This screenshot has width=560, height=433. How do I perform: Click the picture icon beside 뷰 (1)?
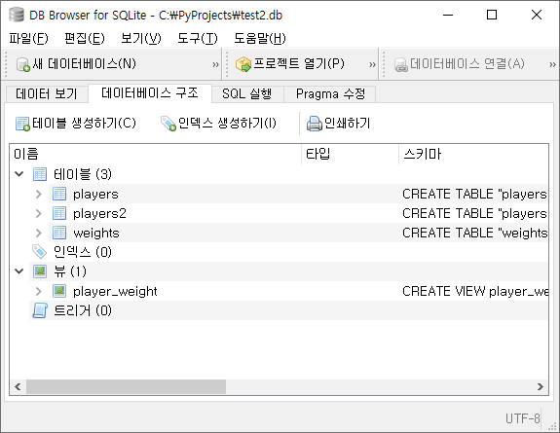tap(40, 271)
